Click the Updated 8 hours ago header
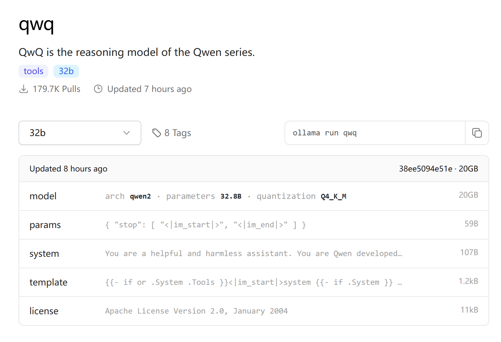This screenshot has height=342, width=501. click(68, 169)
